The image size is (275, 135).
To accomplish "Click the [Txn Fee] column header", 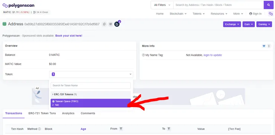I will 234,129.
